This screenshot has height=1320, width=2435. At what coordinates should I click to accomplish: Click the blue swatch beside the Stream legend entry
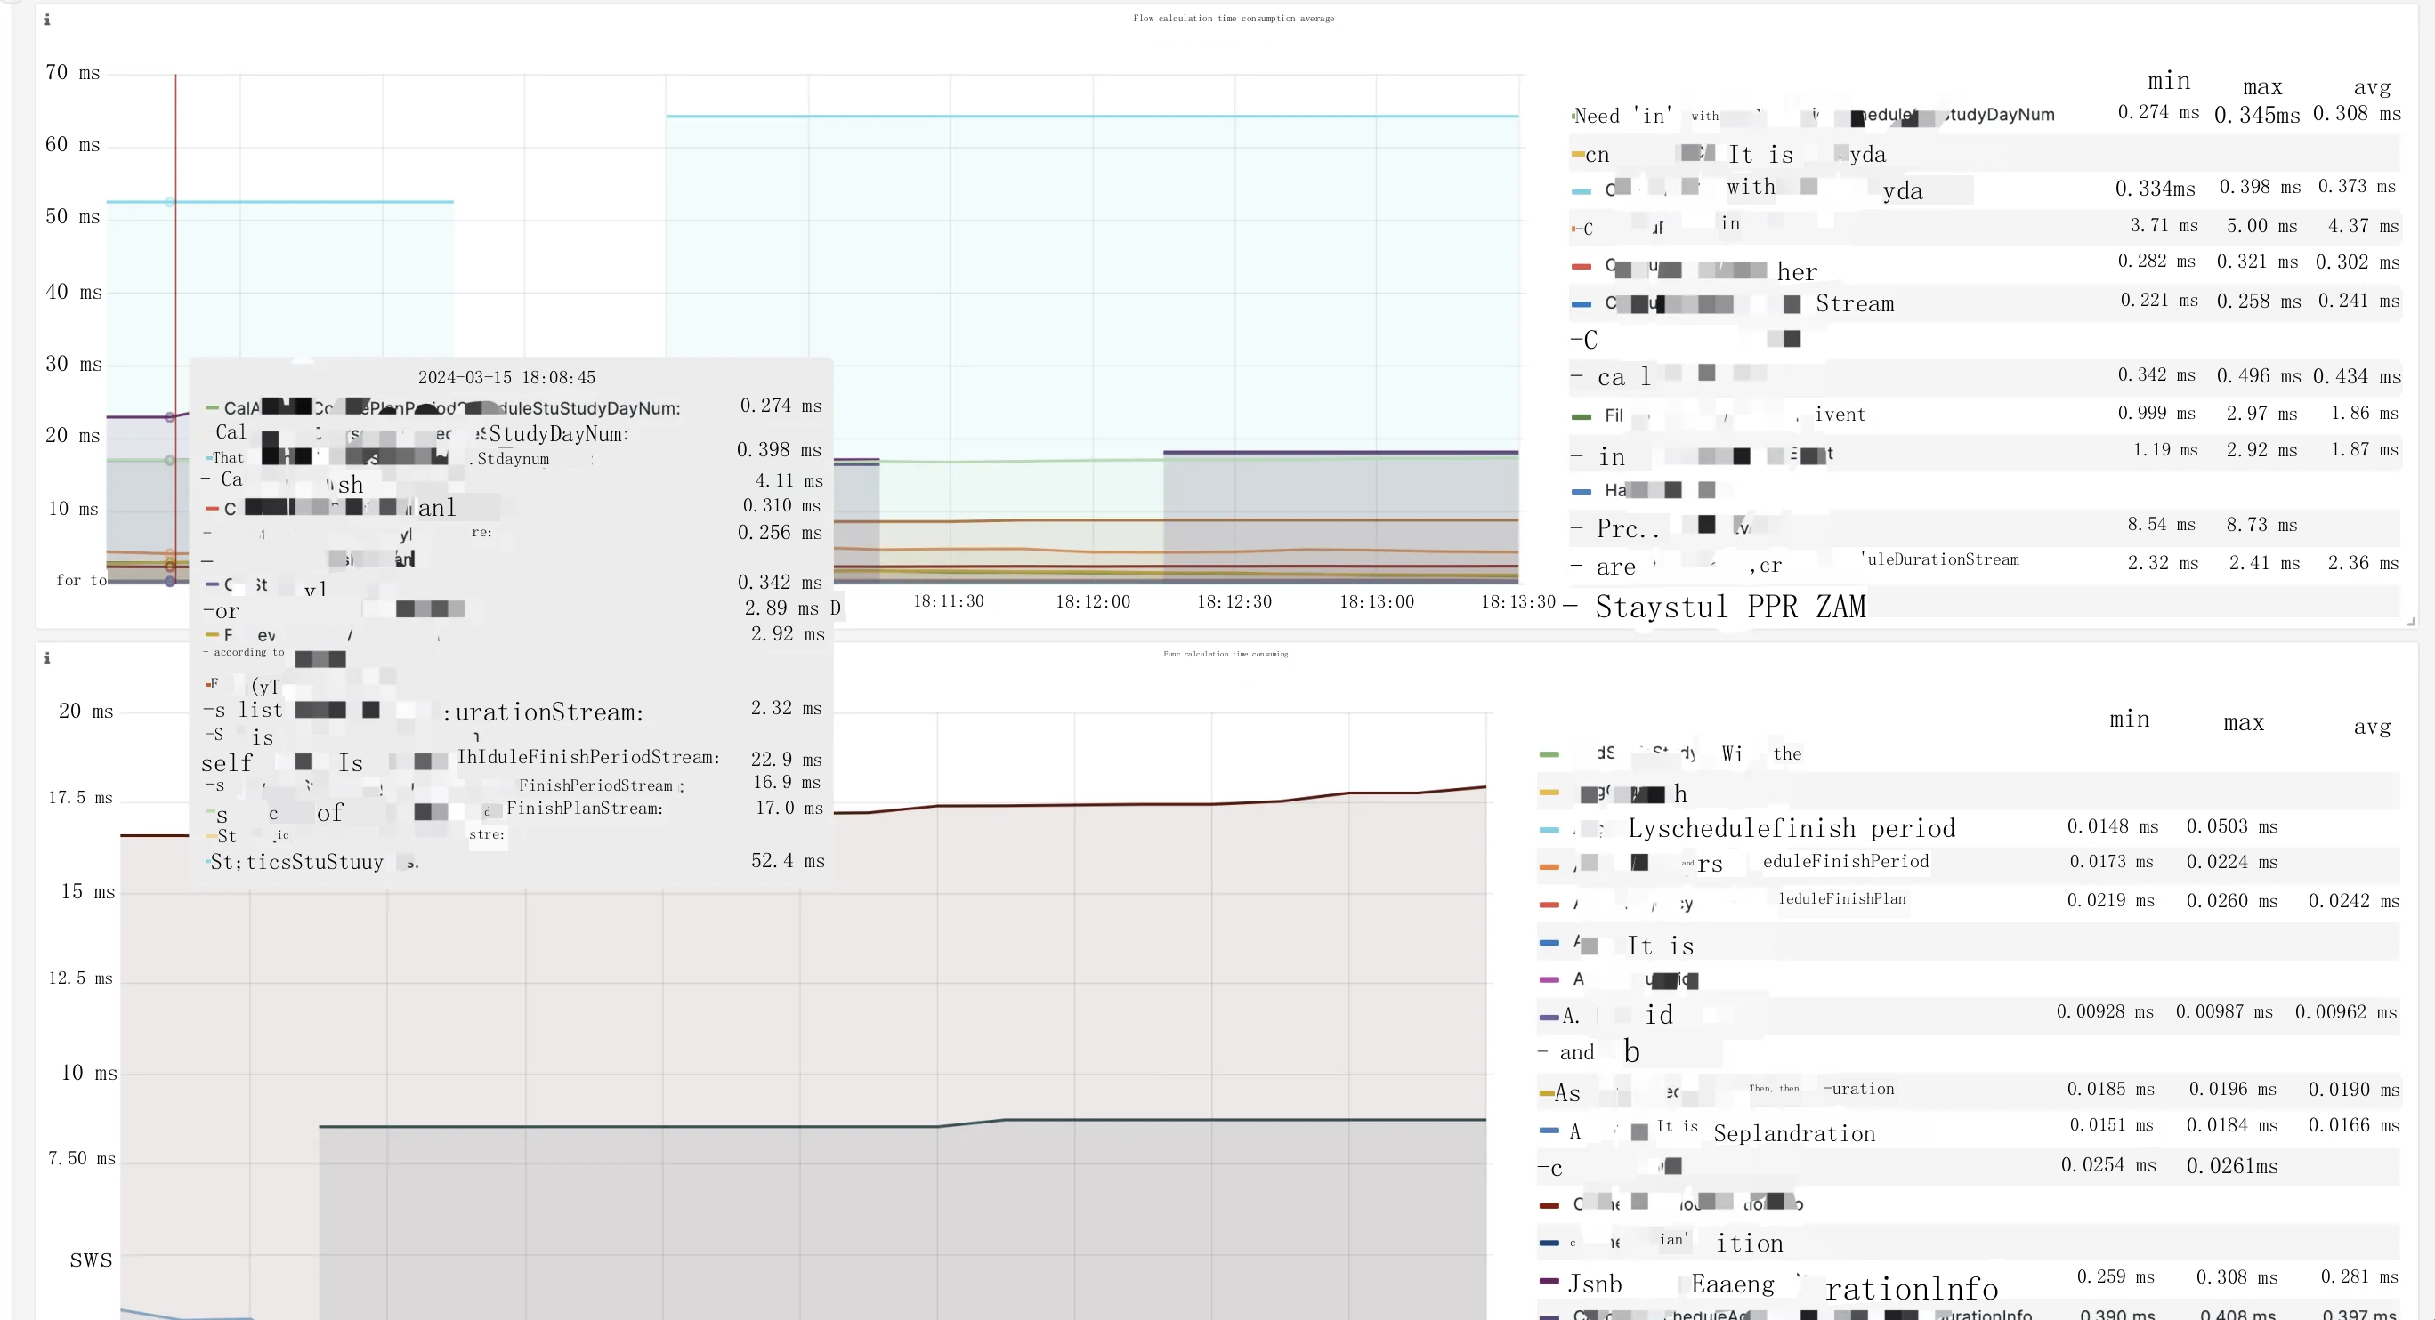[1582, 304]
